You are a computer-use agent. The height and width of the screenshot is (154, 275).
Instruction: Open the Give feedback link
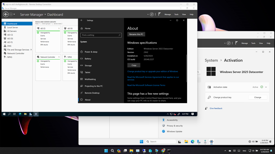pos(216,108)
